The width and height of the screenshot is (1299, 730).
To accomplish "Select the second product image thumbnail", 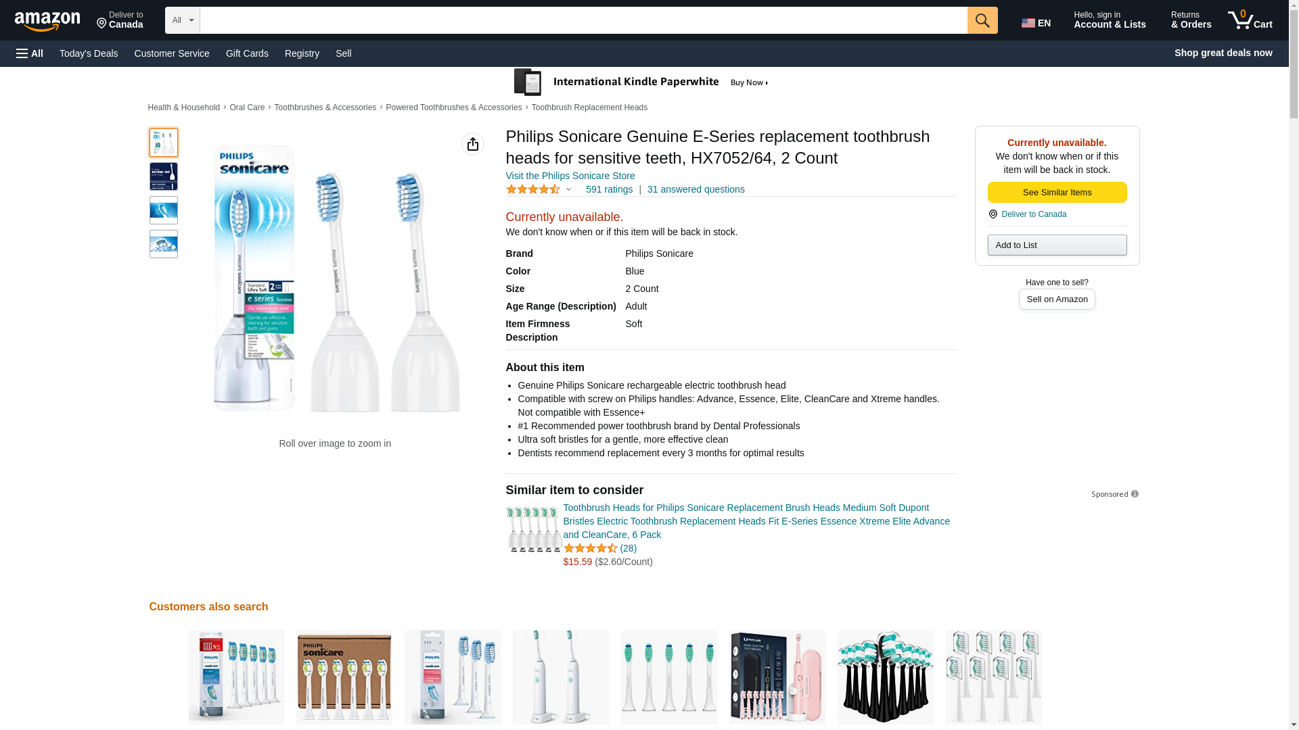I will coord(164,176).
